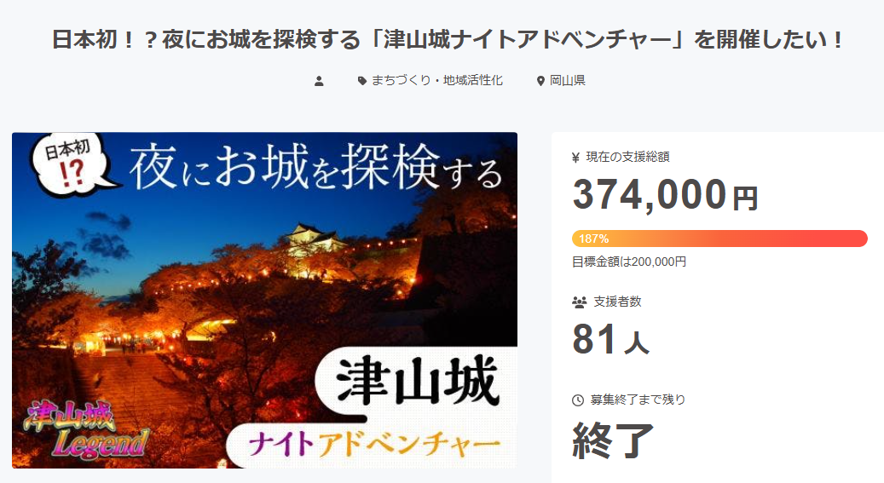Screen dimensions: 884x483
Task: Click the project title heading
Action: click(448, 40)
